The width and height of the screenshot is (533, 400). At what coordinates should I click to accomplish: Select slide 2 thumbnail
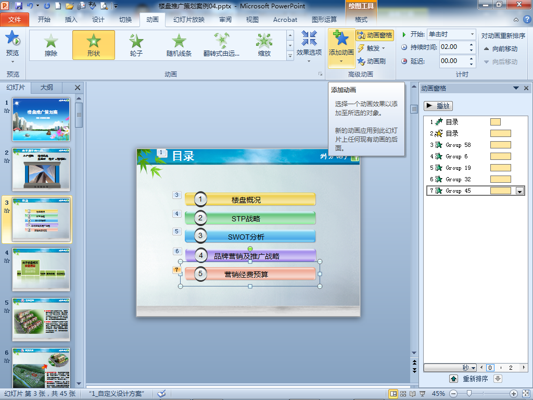[x=41, y=169]
